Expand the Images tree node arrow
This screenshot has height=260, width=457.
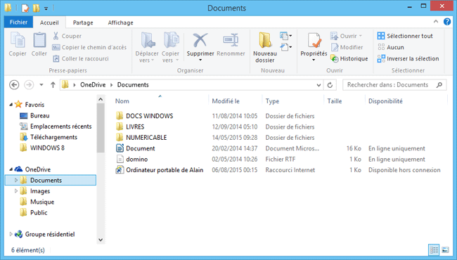click(x=16, y=191)
